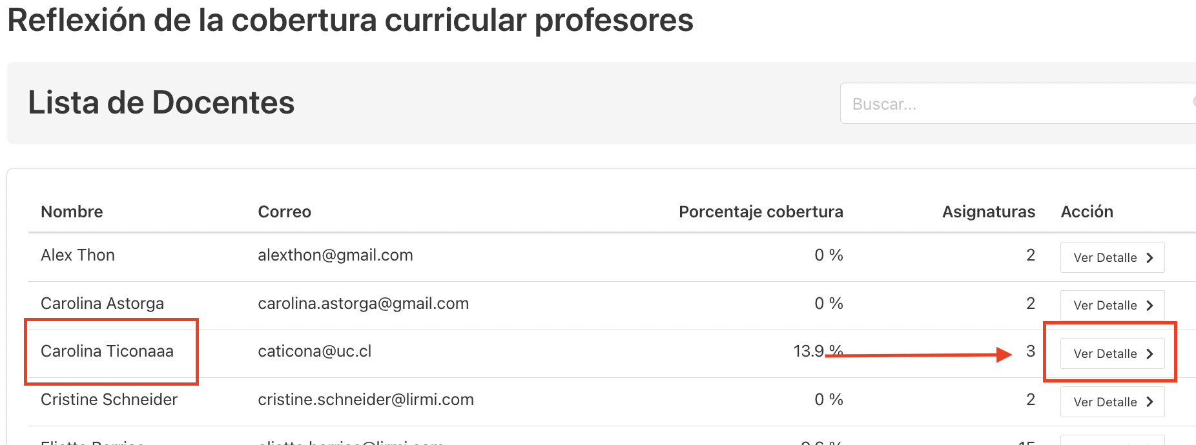This screenshot has height=445, width=1196.
Task: Click the Acción column header
Action: pyautogui.click(x=1087, y=212)
